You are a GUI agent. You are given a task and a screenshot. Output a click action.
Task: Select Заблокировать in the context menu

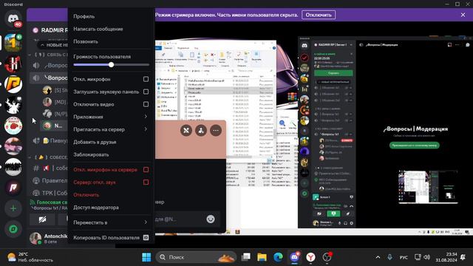(111, 154)
